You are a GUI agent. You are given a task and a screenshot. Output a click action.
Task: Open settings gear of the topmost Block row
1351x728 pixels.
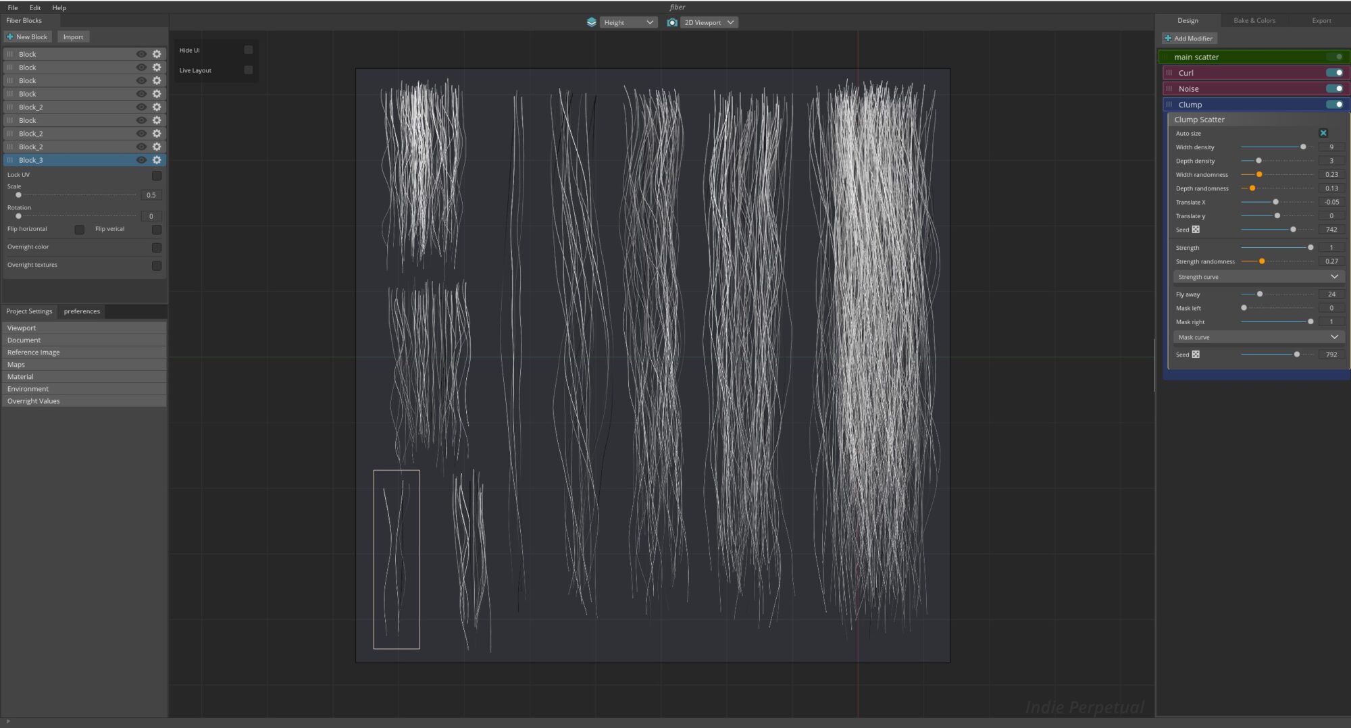click(157, 54)
